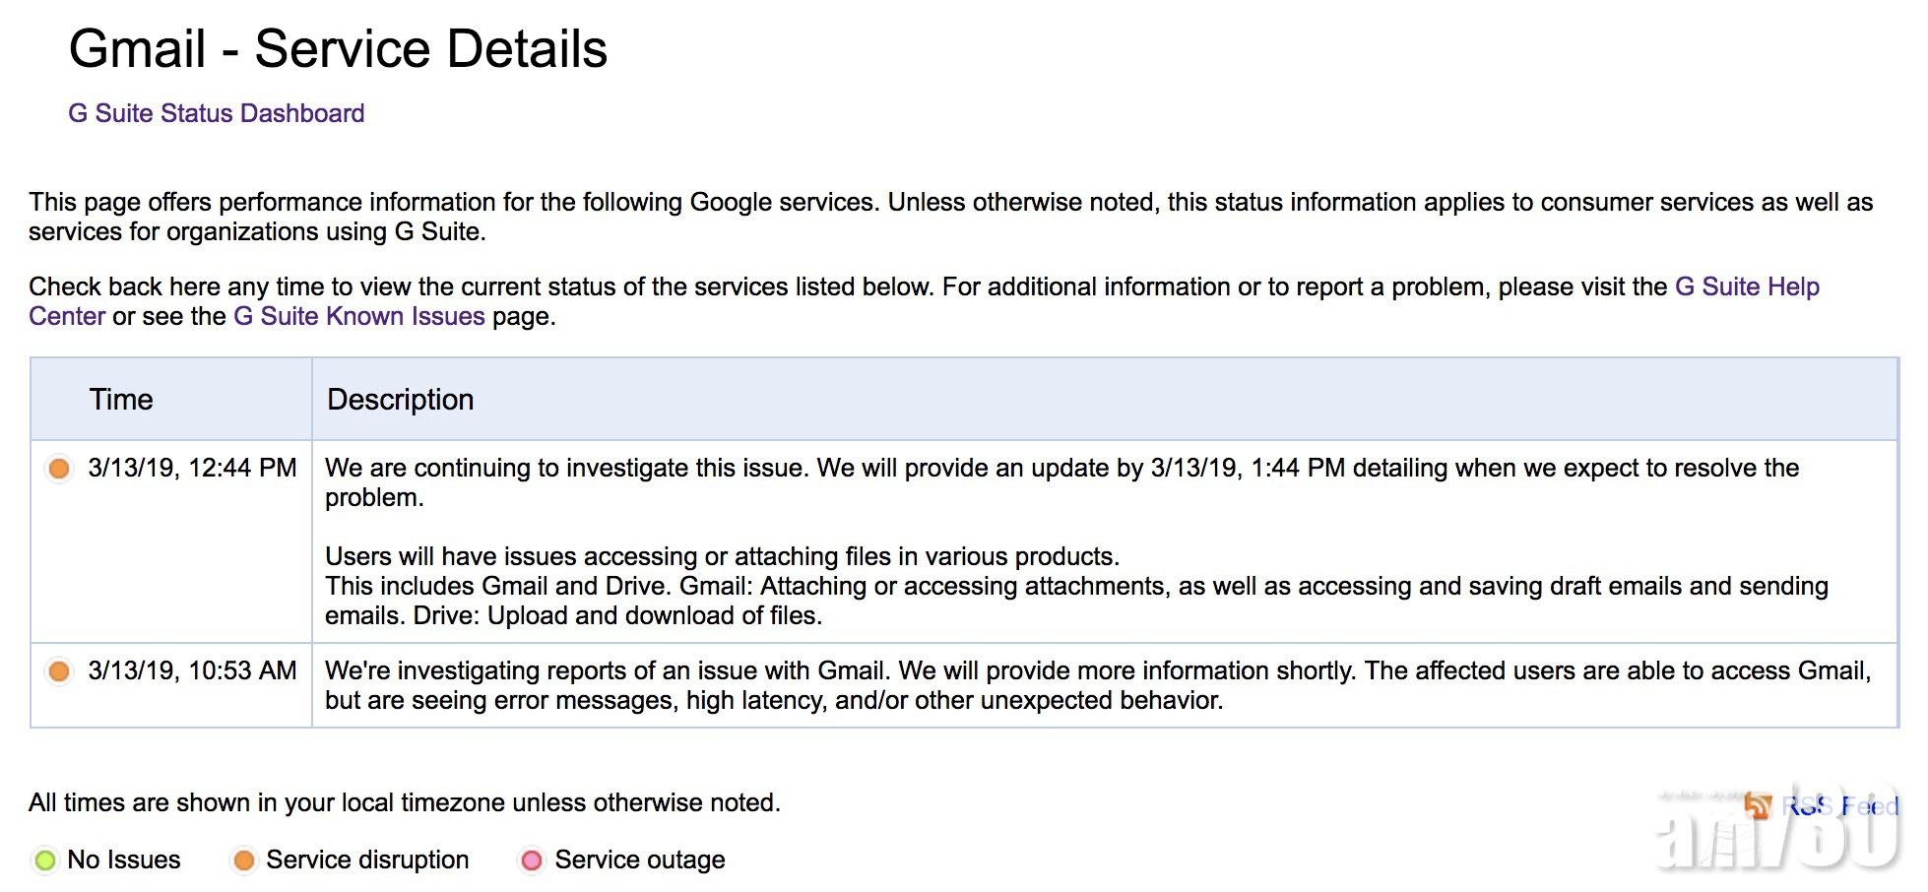Select the 12:44 PM update description row
This screenshot has height=892, width=1928.
tap(985, 542)
